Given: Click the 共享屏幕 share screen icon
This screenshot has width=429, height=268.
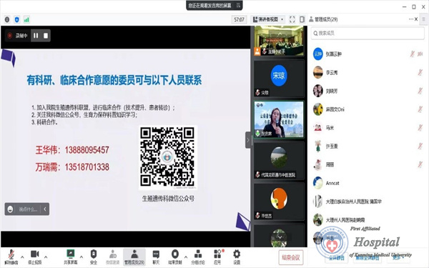Looking at the screenshot, I should (x=71, y=257).
